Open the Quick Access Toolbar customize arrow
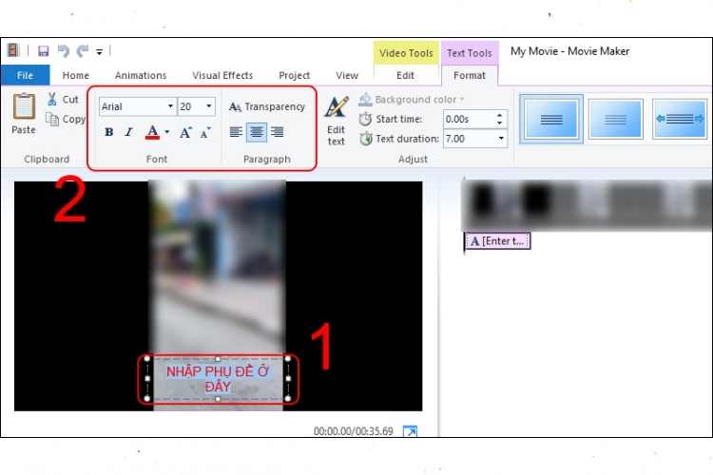The width and height of the screenshot is (713, 475). point(99,52)
